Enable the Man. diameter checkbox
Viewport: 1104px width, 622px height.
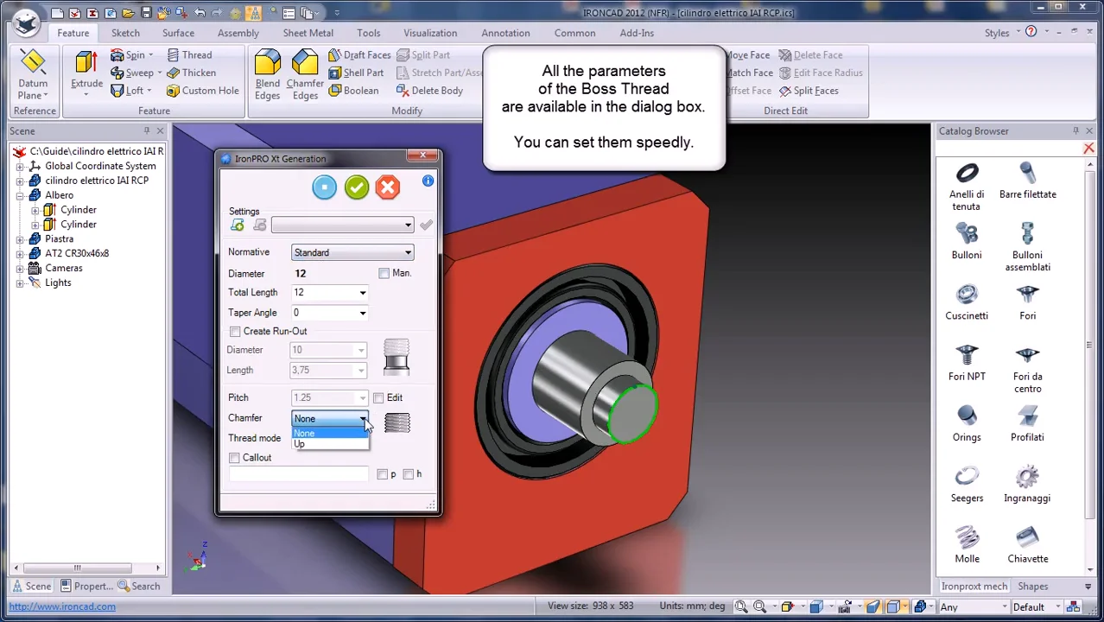pos(384,273)
